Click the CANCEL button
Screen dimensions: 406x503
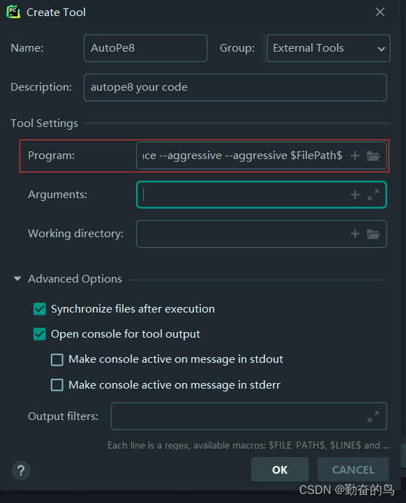353,470
